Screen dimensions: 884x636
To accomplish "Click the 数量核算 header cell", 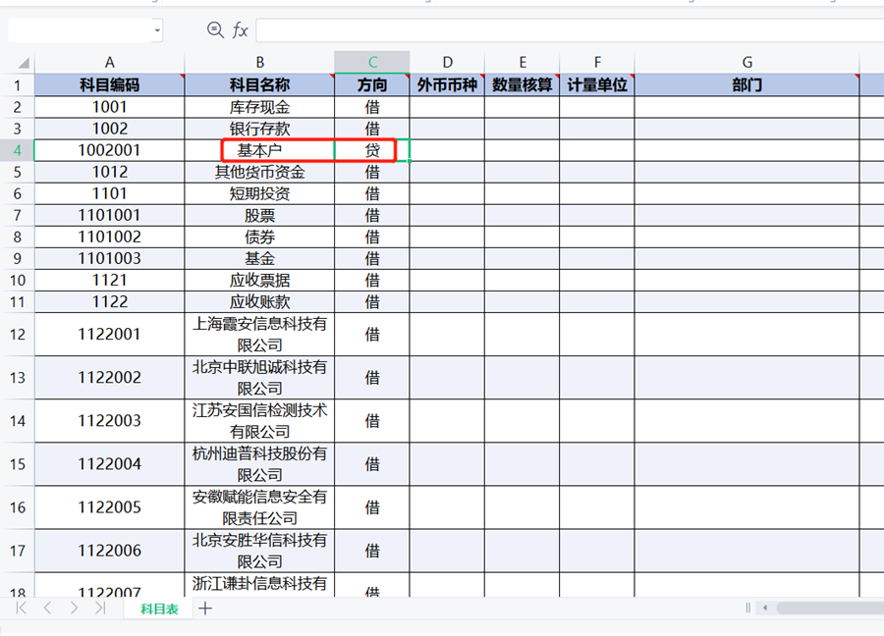I will point(523,85).
